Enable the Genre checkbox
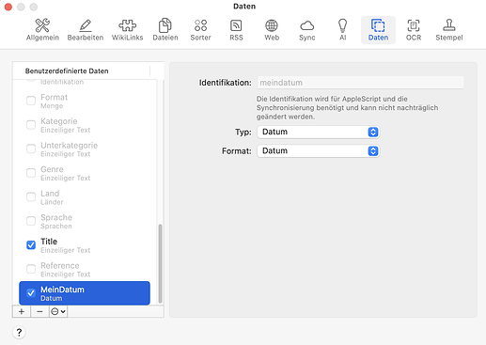Screen dimensions: 486x345 pyautogui.click(x=31, y=173)
